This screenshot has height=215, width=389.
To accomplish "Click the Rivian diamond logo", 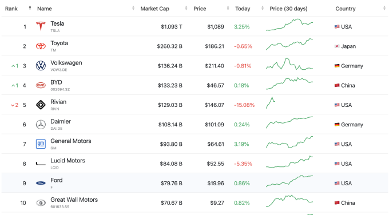I will (x=41, y=105).
